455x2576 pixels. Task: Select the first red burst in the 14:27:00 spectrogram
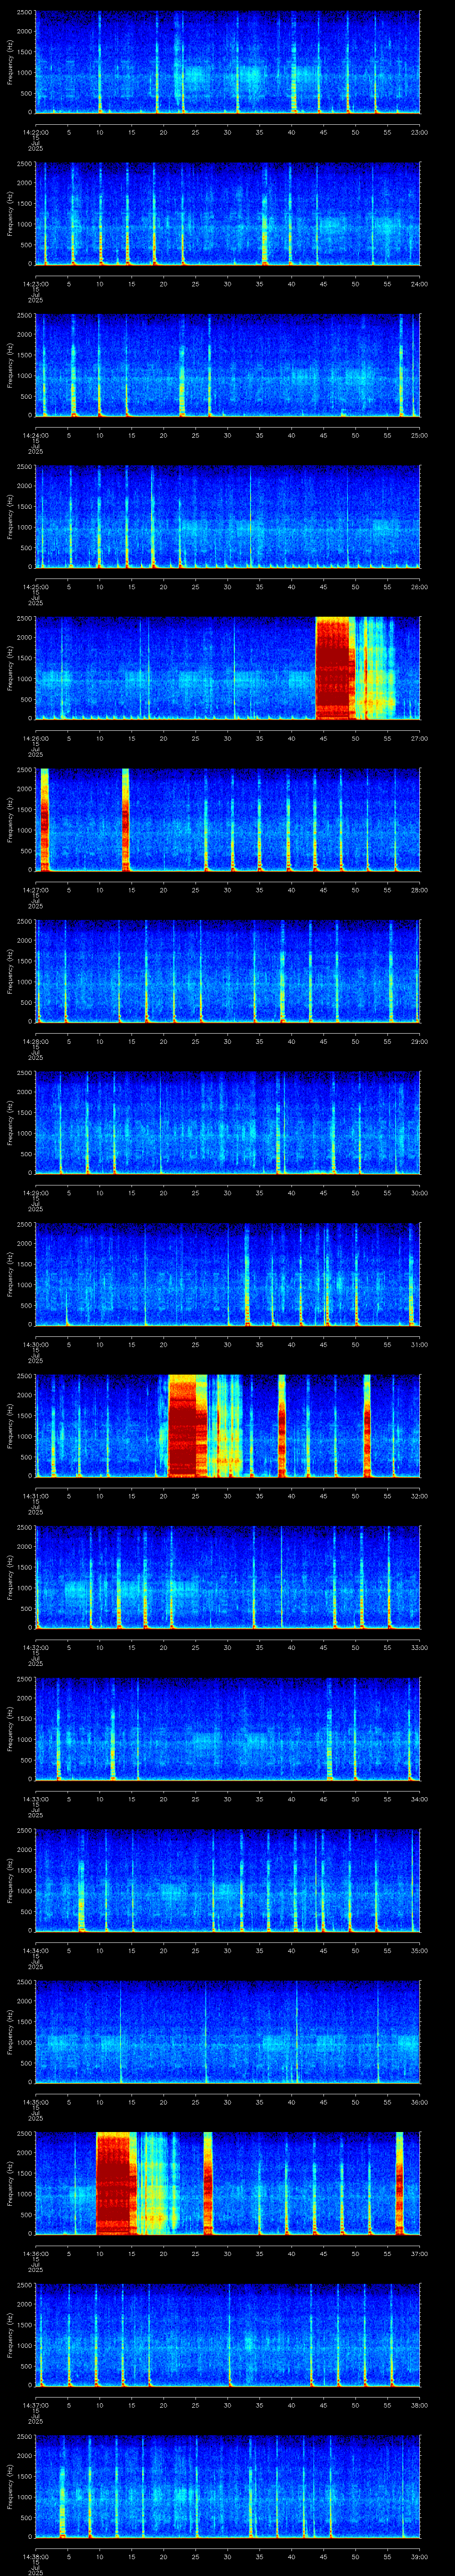pos(44,819)
